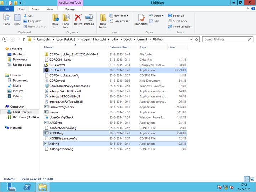Select the Home ribbon tab
The image size is (256, 192).
(21, 9)
